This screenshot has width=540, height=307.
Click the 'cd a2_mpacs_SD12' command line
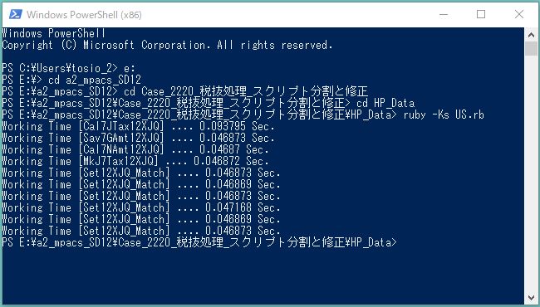point(71,80)
